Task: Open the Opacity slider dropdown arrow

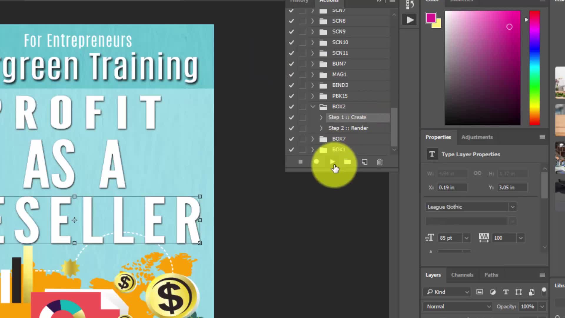Action: pyautogui.click(x=542, y=307)
